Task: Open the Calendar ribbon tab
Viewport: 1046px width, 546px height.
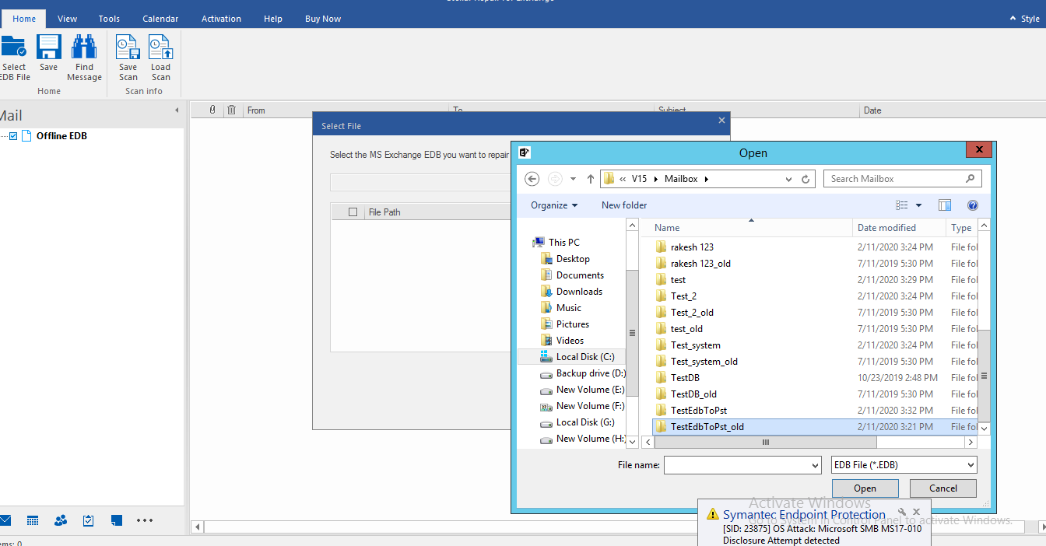Action: [160, 19]
